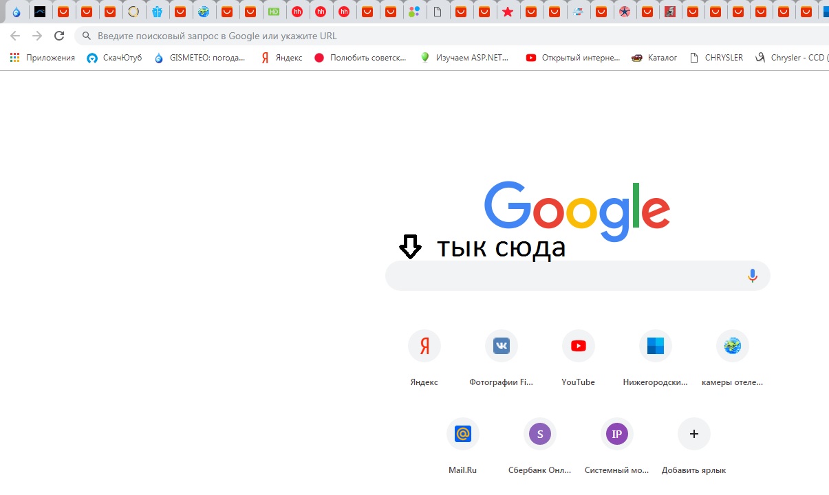Screen dimensions: 829x495
Task: Open the CHRYSLER bookmark
Action: (x=717, y=58)
